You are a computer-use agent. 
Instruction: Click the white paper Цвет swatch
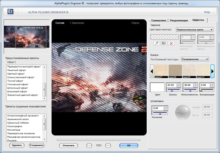pos(157,87)
